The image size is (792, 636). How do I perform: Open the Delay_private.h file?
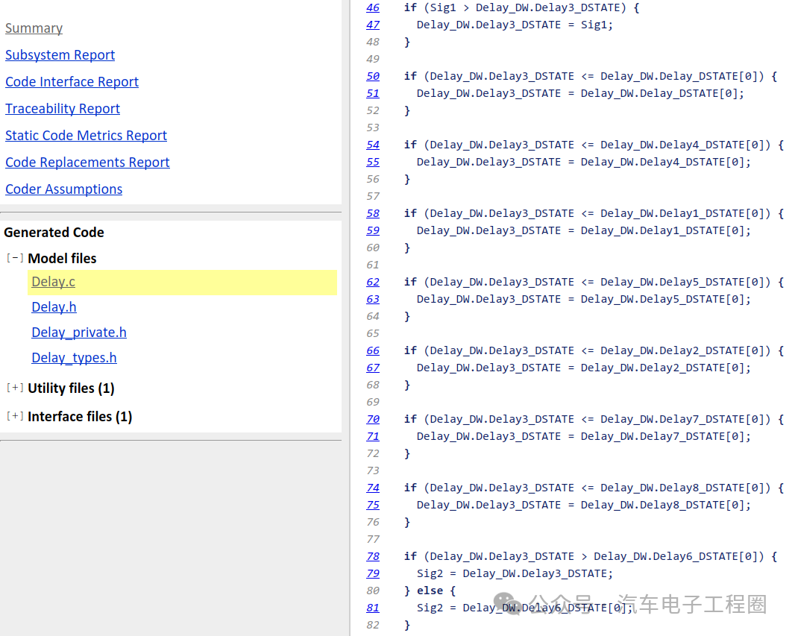(x=79, y=332)
